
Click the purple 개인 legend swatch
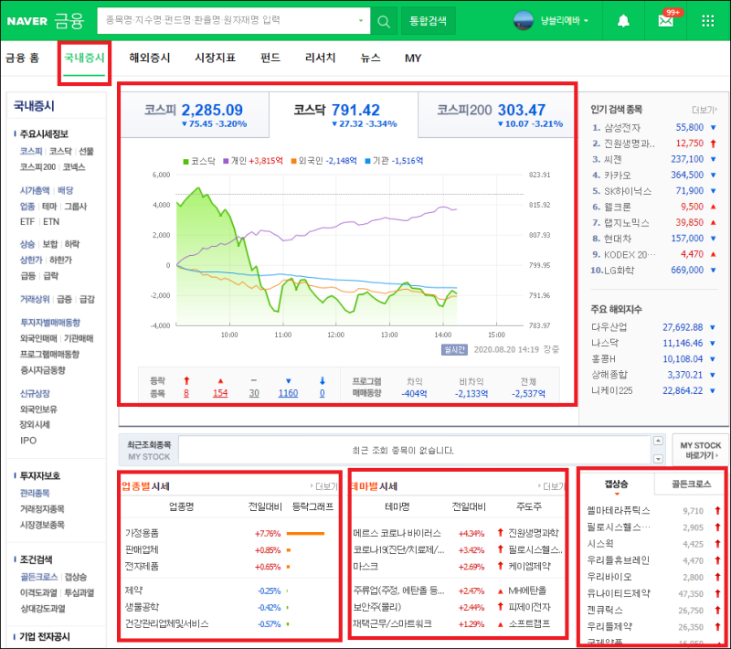pos(226,161)
